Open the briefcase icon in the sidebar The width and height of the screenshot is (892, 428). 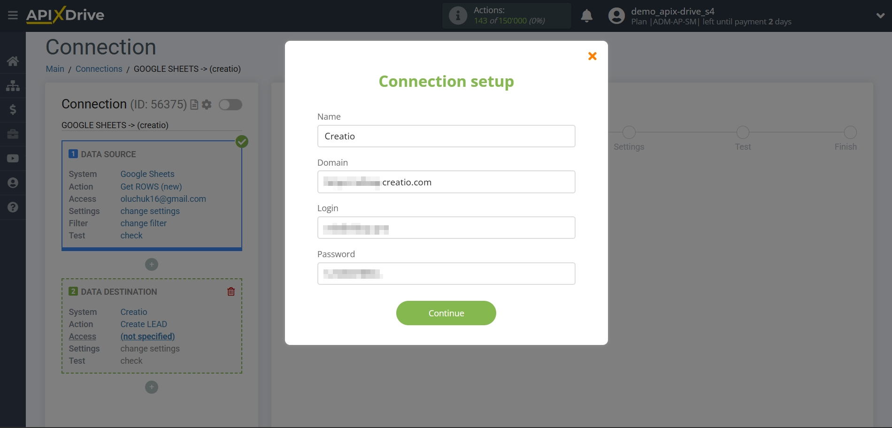click(x=13, y=134)
